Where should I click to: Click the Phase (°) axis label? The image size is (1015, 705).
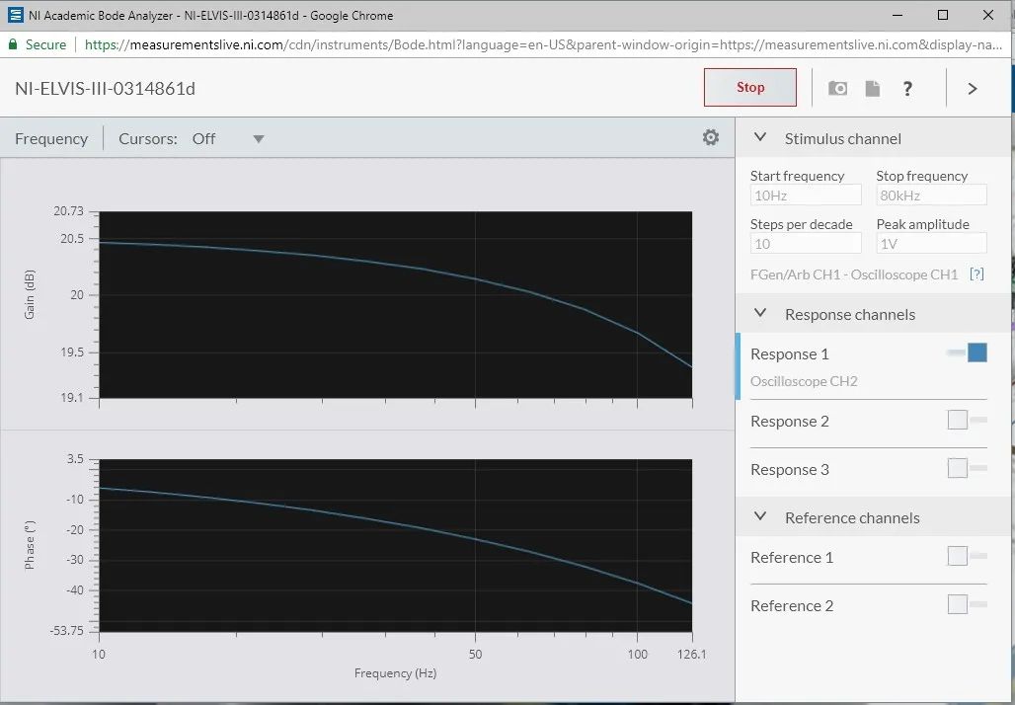pyautogui.click(x=30, y=545)
